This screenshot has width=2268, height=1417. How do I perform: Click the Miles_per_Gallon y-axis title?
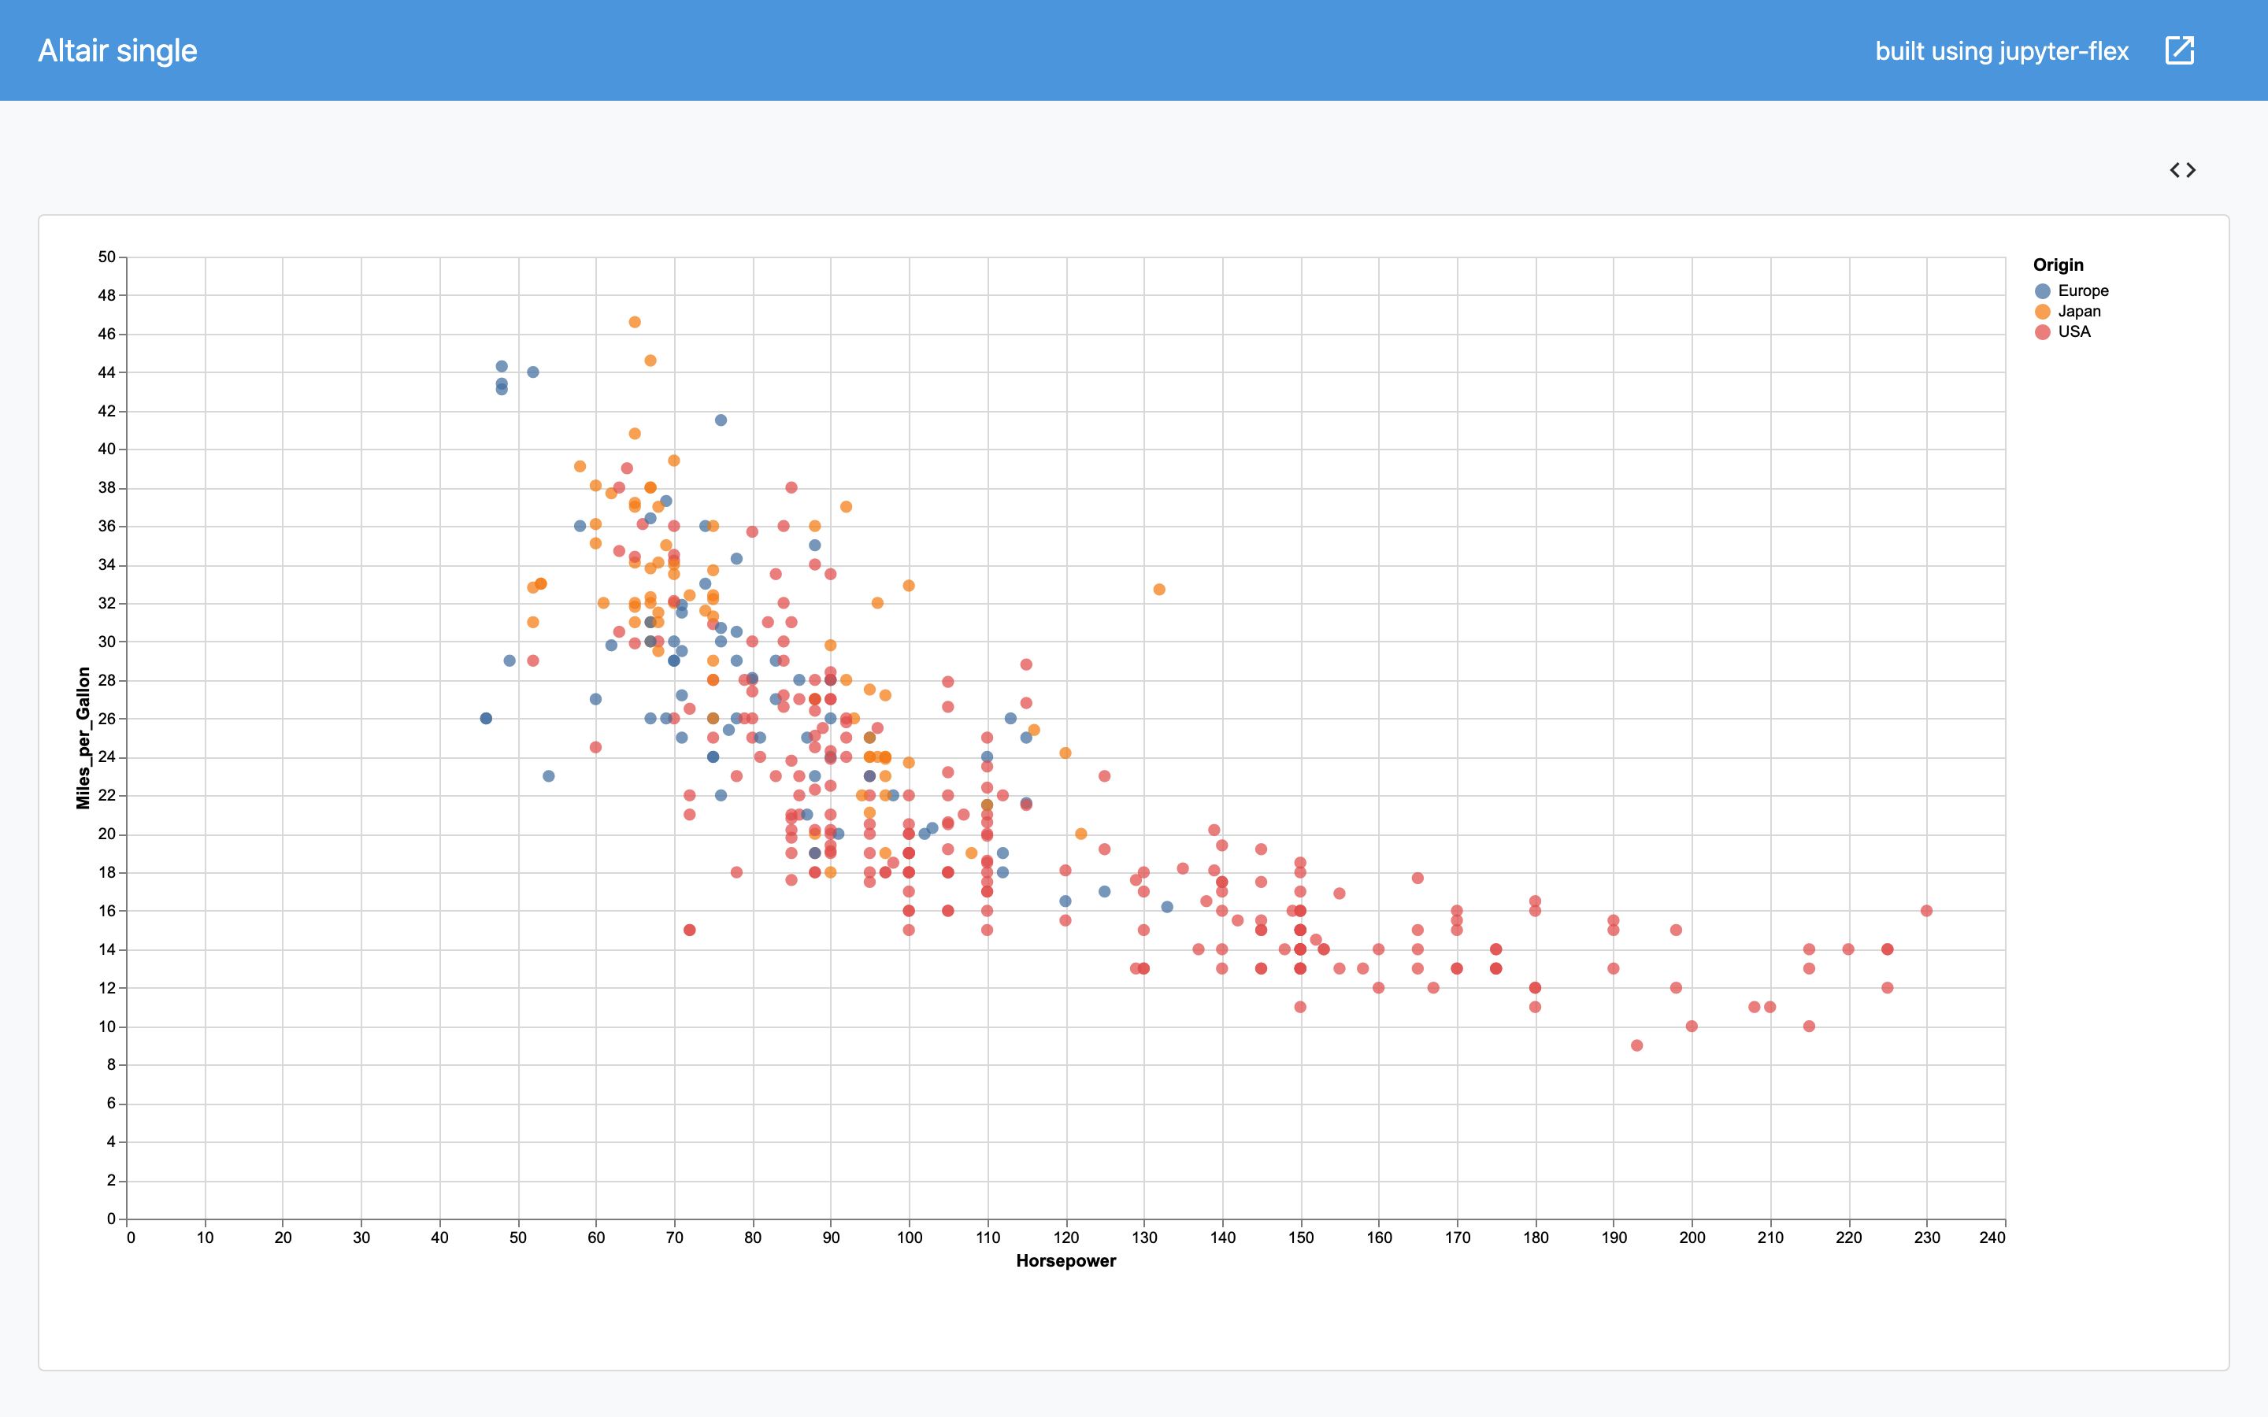pyautogui.click(x=83, y=738)
